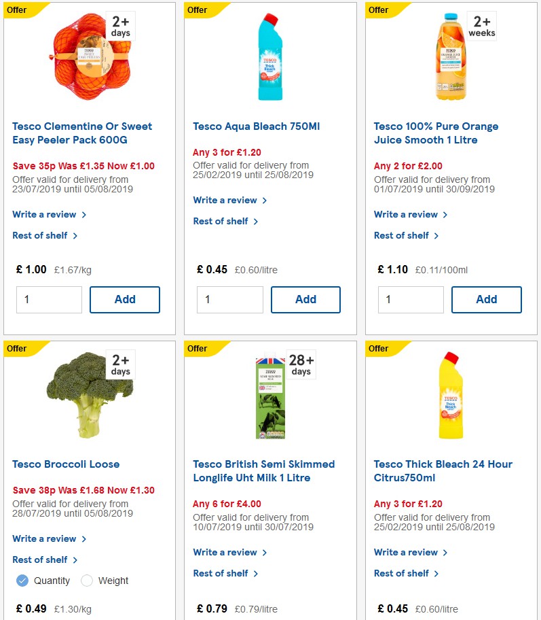This screenshot has height=620, width=541.
Task: Click the quantity input for Aqua Bleach
Action: [x=230, y=299]
